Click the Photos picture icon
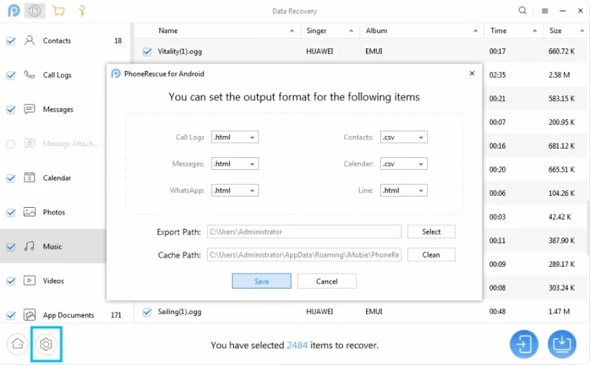Screen dimensions: 590x365 click(29, 212)
